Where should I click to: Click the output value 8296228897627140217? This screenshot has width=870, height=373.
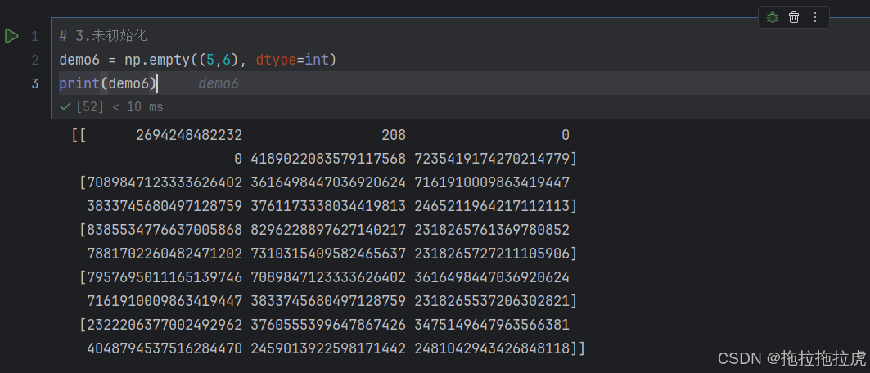click(x=328, y=230)
